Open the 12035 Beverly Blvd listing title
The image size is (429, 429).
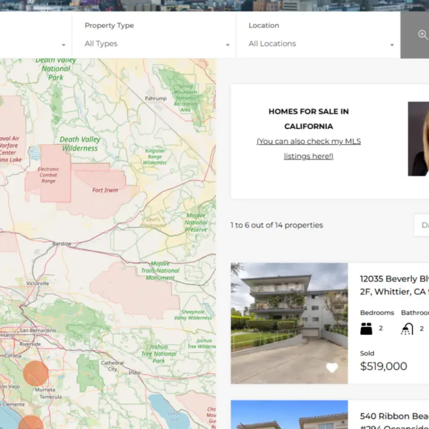pos(394,285)
